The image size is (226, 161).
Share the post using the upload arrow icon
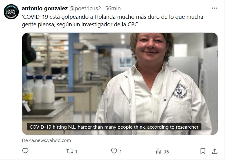coord(214,151)
